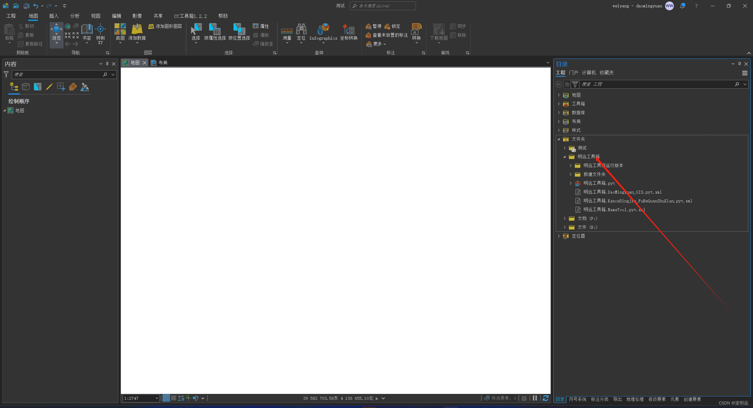The width and height of the screenshot is (753, 408).
Task: Toggle snapping in the map status bar
Action: pos(166,398)
